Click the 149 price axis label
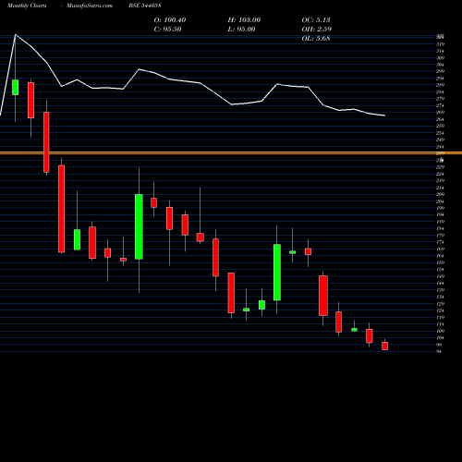462x462 pixels. coord(440,276)
